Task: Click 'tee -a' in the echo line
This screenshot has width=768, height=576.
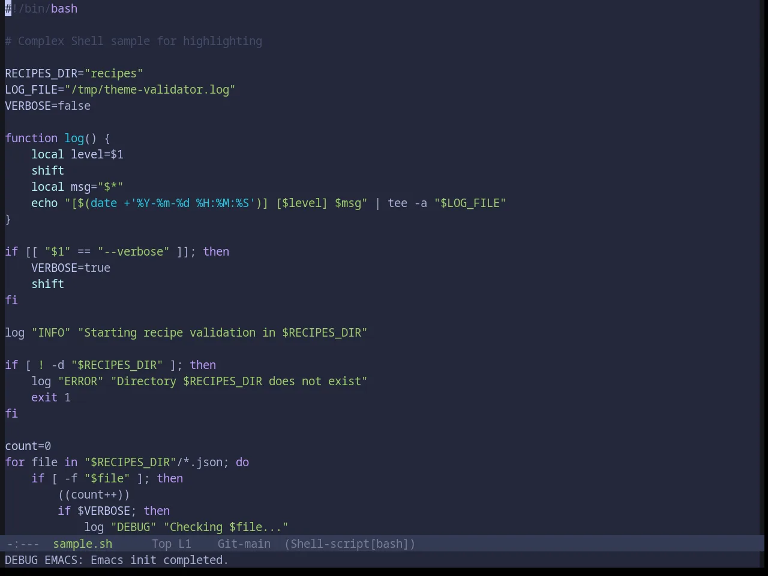Action: point(407,203)
